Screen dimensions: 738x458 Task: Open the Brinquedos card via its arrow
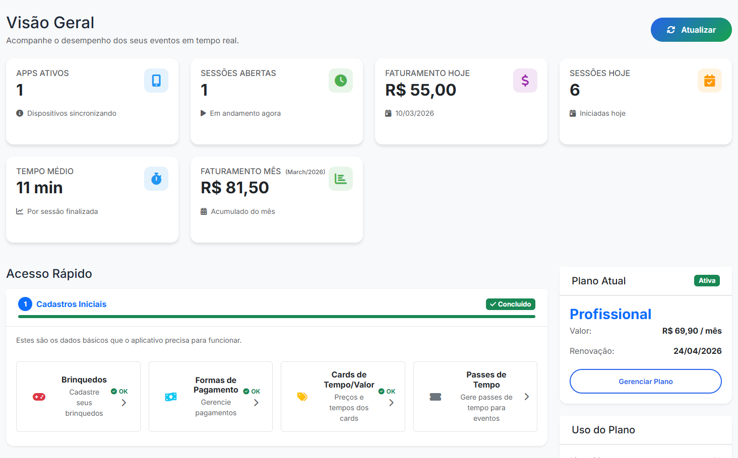[124, 402]
